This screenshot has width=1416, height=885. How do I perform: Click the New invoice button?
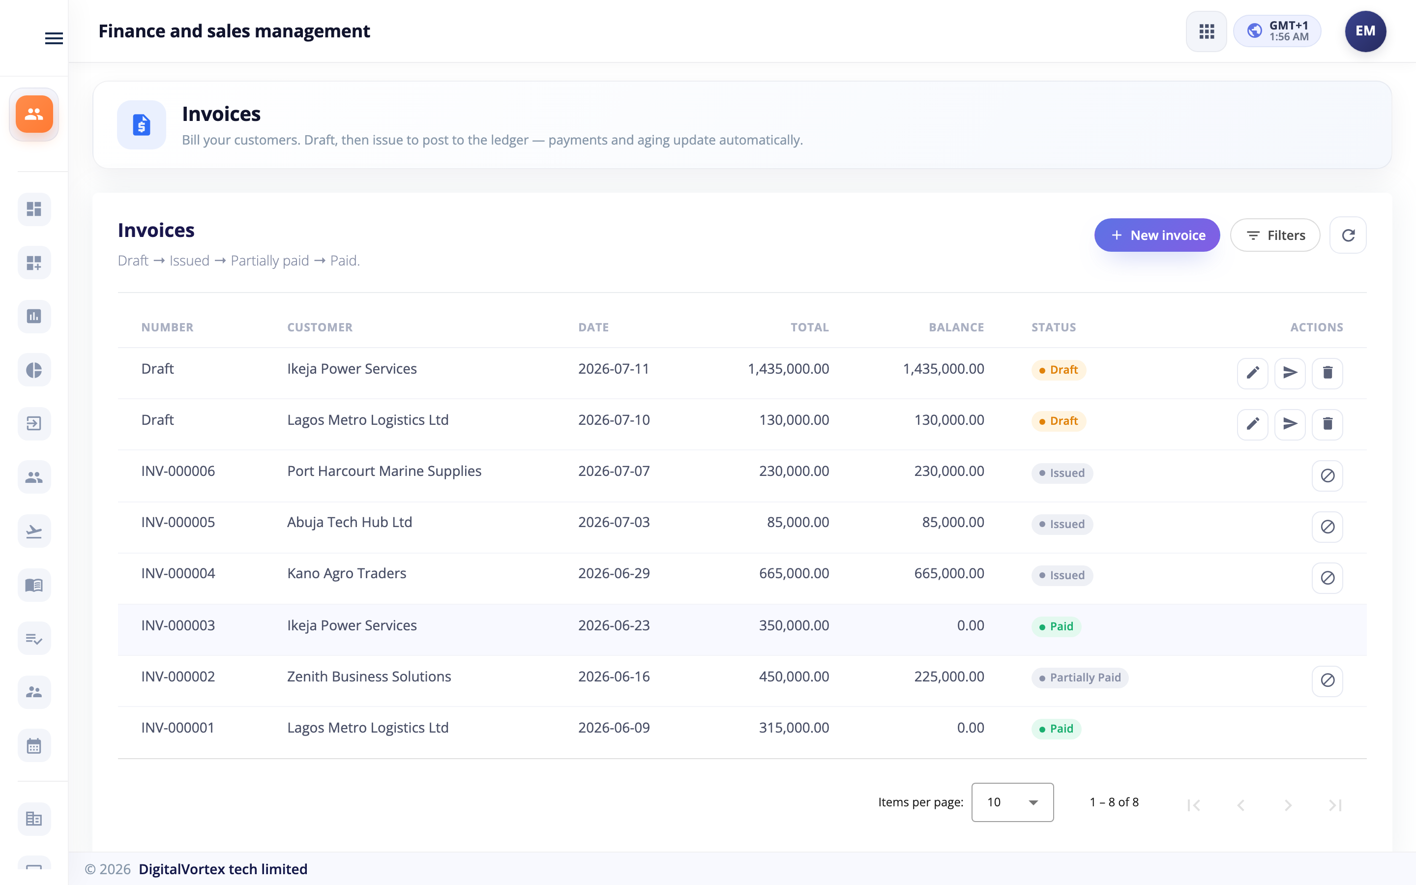[x=1157, y=236]
